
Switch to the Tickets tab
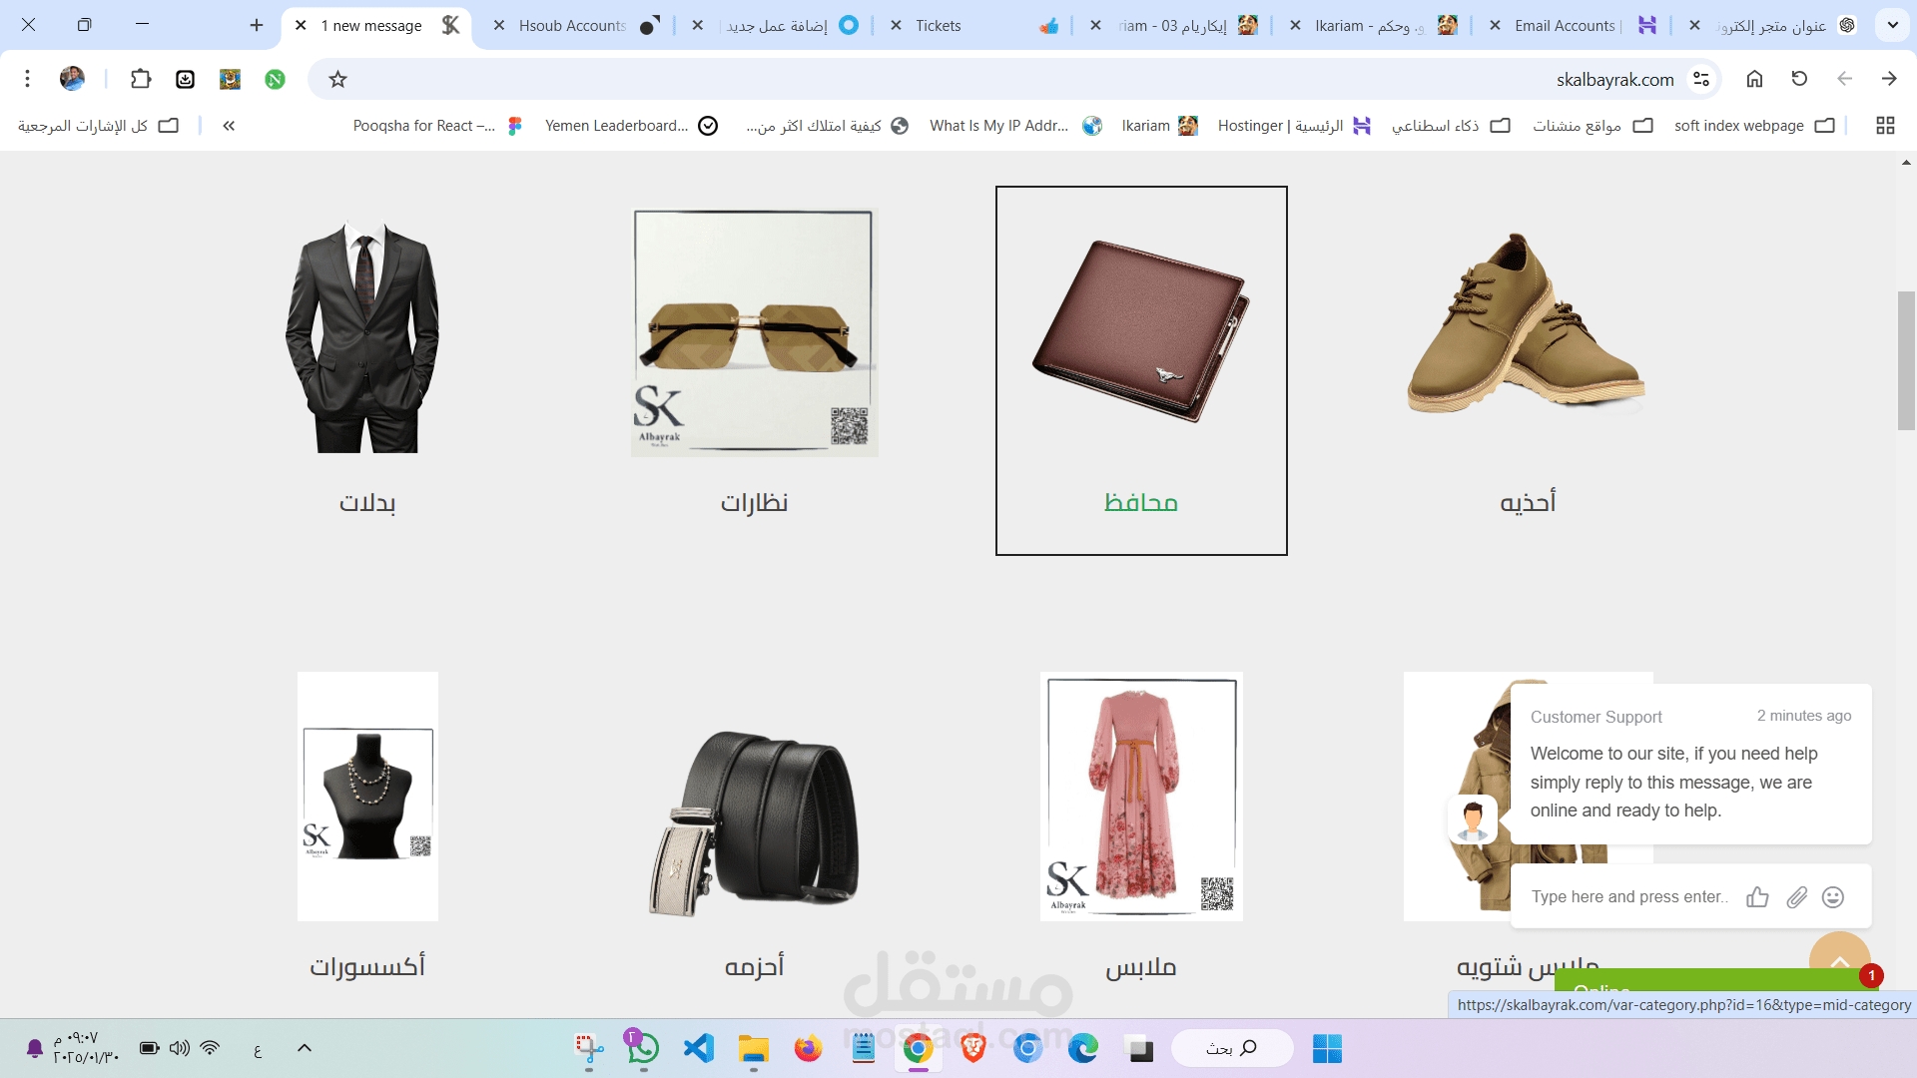pyautogui.click(x=939, y=26)
